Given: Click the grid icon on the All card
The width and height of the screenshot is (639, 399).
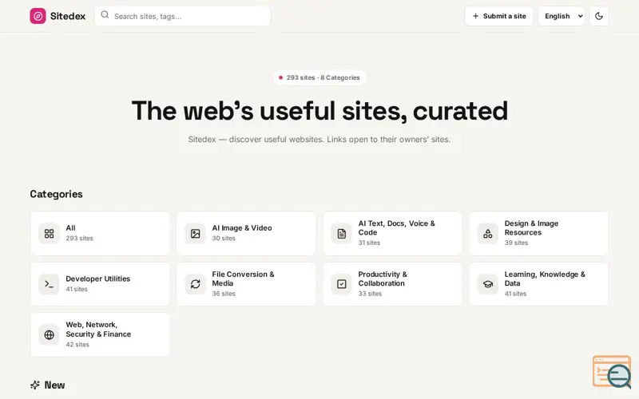Looking at the screenshot, I should coord(49,233).
